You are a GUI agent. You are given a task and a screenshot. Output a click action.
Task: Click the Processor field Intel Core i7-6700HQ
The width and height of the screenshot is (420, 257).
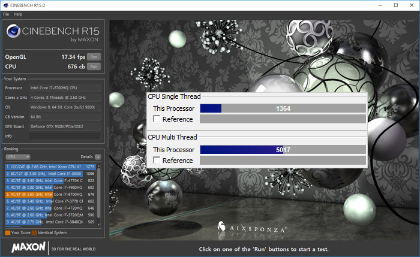pyautogui.click(x=65, y=87)
